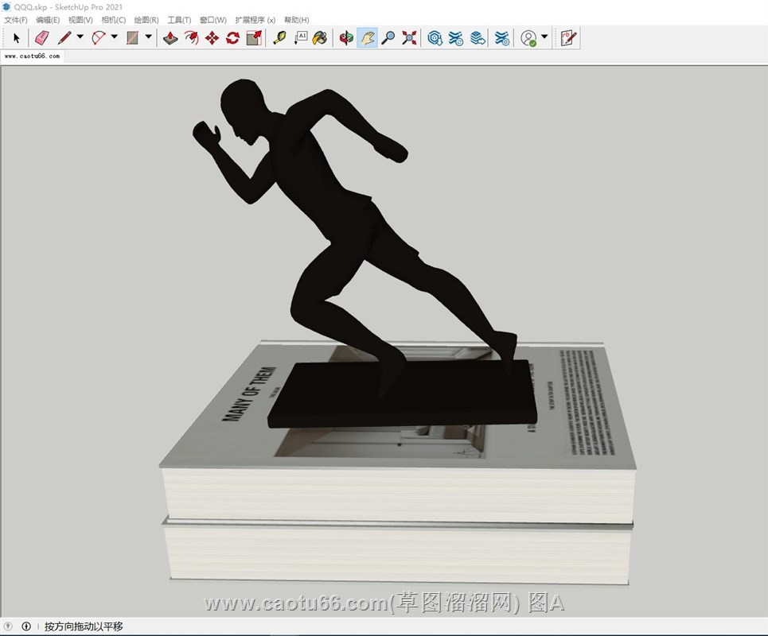The image size is (768, 636).
Task: Open the 文件(F) menu
Action: point(15,20)
